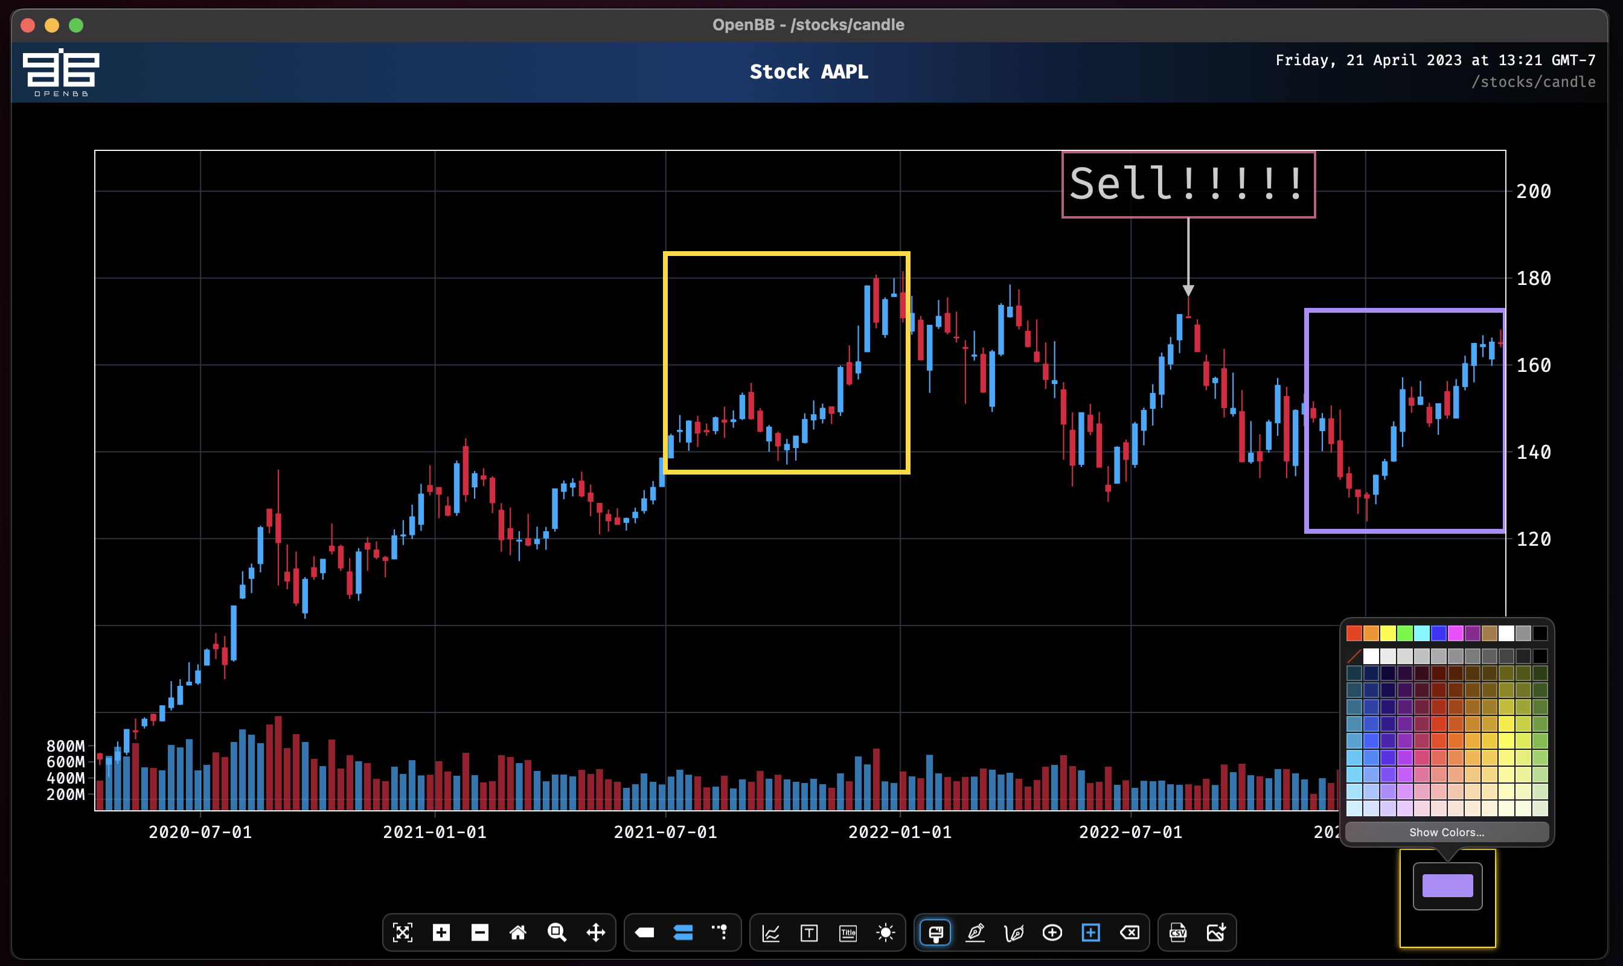Viewport: 1623px width, 966px height.
Task: Click the 2021-01-01 x-axis date label
Action: (x=435, y=832)
